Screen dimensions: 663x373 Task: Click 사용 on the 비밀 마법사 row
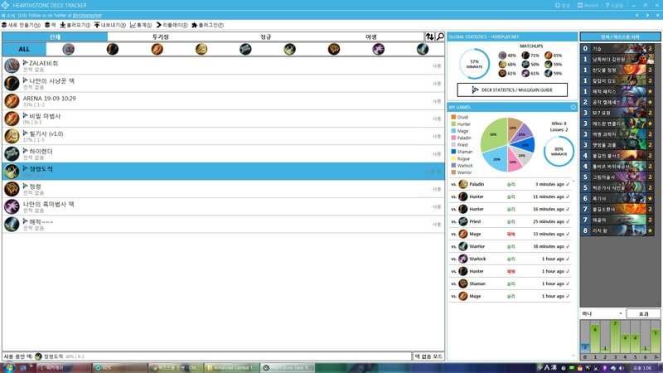coord(437,119)
